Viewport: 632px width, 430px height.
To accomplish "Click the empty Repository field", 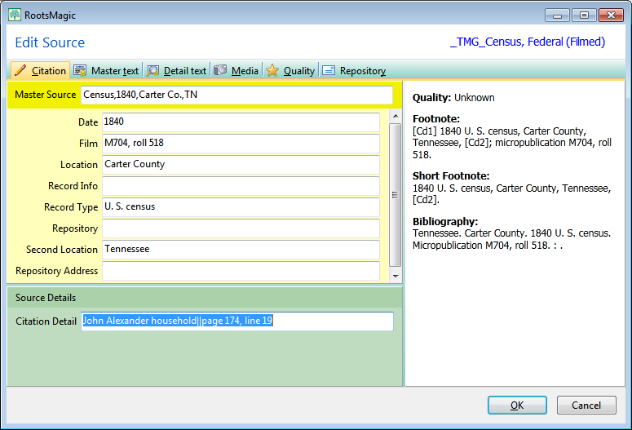I will (241, 228).
